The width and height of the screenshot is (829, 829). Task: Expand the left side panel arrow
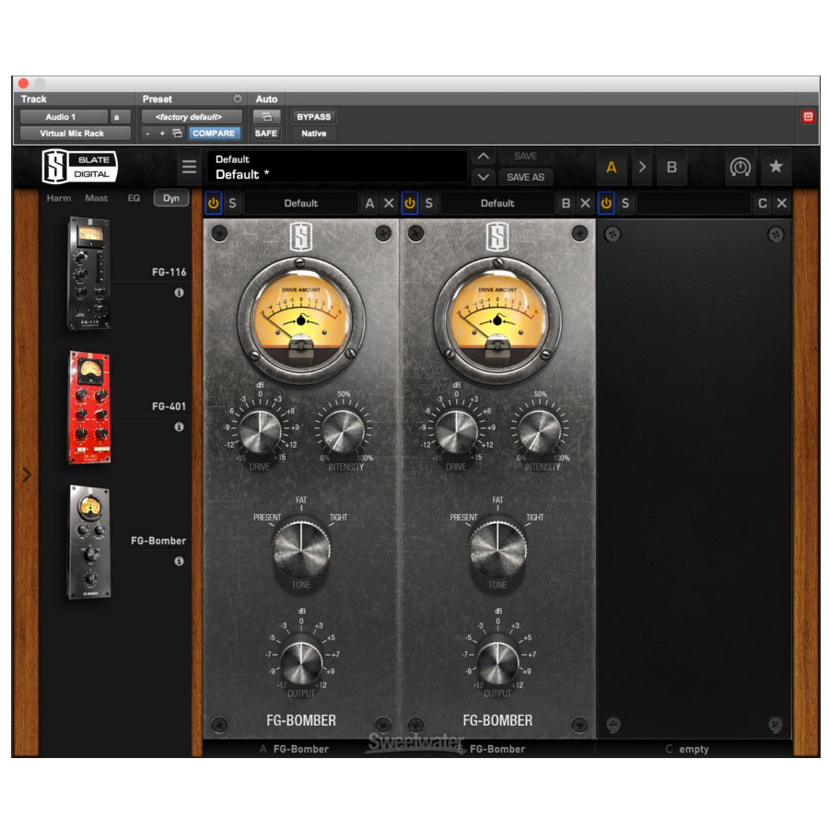pos(27,474)
